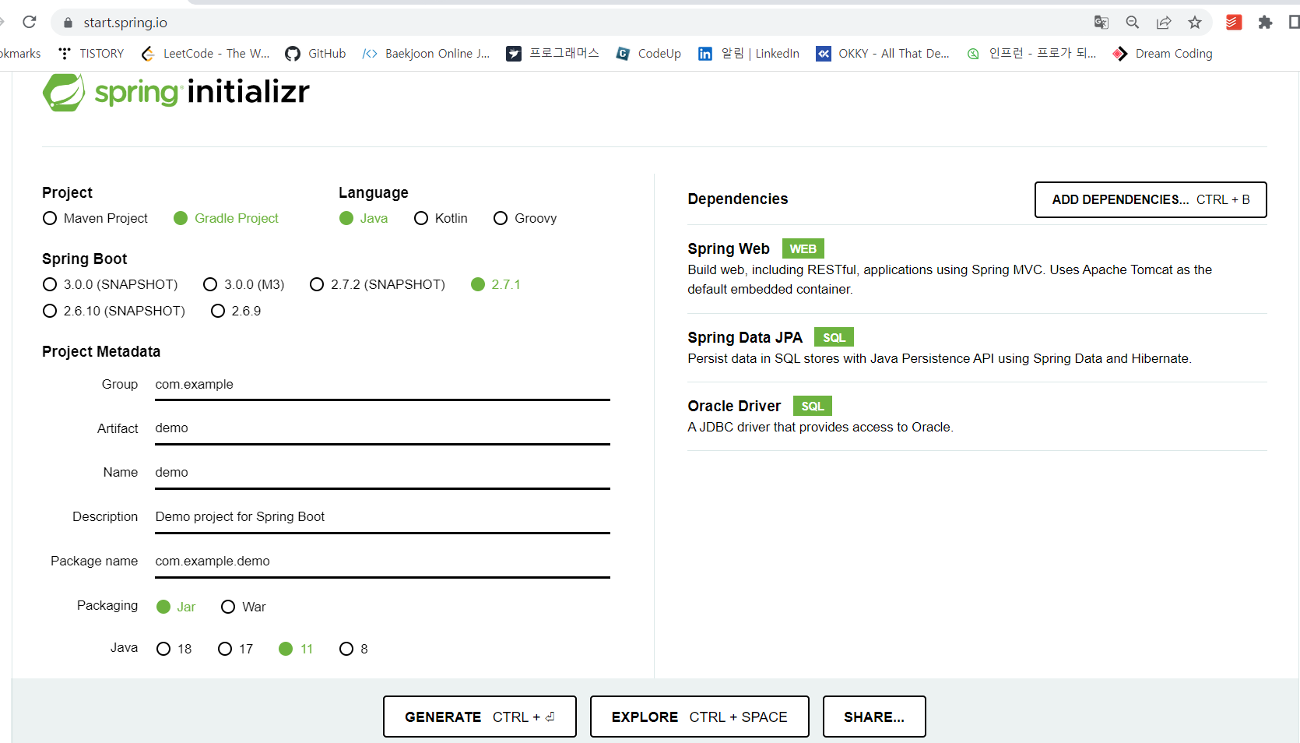Select Spring Boot 2.6.9

(236, 311)
